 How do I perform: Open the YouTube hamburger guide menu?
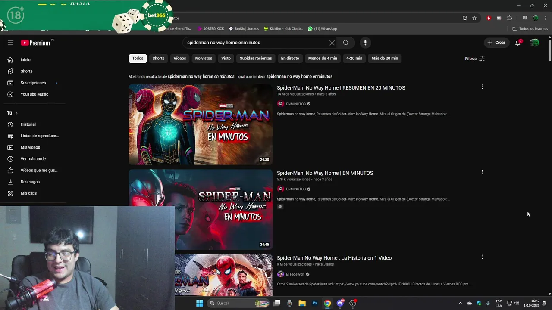click(10, 43)
